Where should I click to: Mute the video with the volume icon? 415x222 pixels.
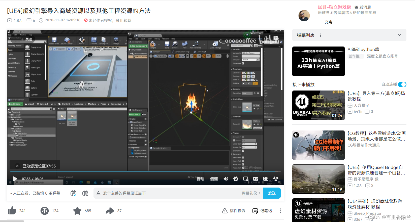point(226,179)
